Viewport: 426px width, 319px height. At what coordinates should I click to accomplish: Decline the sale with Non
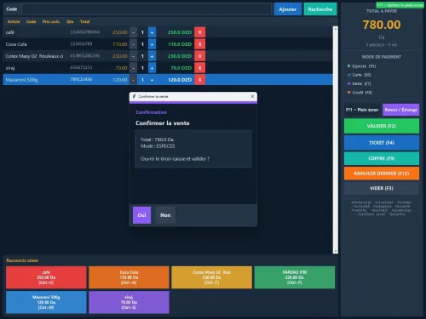[x=165, y=215]
